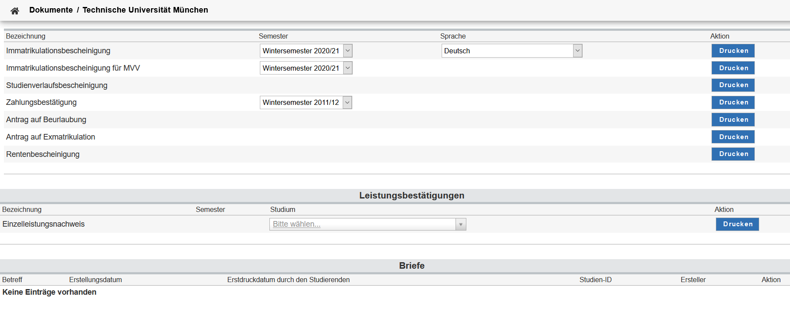Print the Immatrikulationsbescheinigung document
The height and width of the screenshot is (309, 790).
point(733,51)
